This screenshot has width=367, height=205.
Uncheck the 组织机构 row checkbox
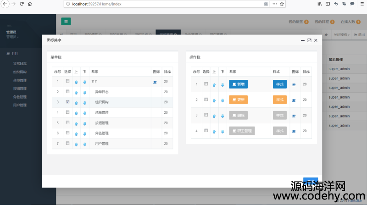pos(68,102)
